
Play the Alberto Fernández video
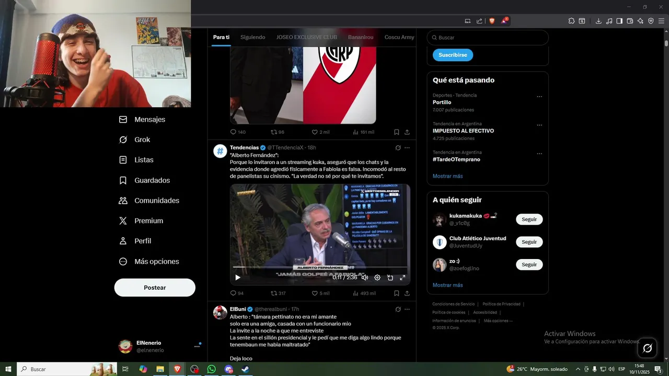click(x=238, y=277)
